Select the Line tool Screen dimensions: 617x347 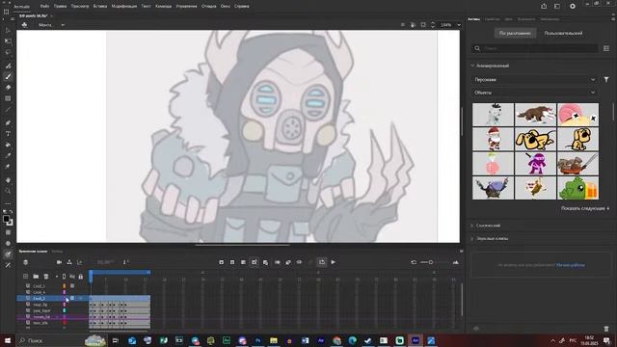coord(8,109)
